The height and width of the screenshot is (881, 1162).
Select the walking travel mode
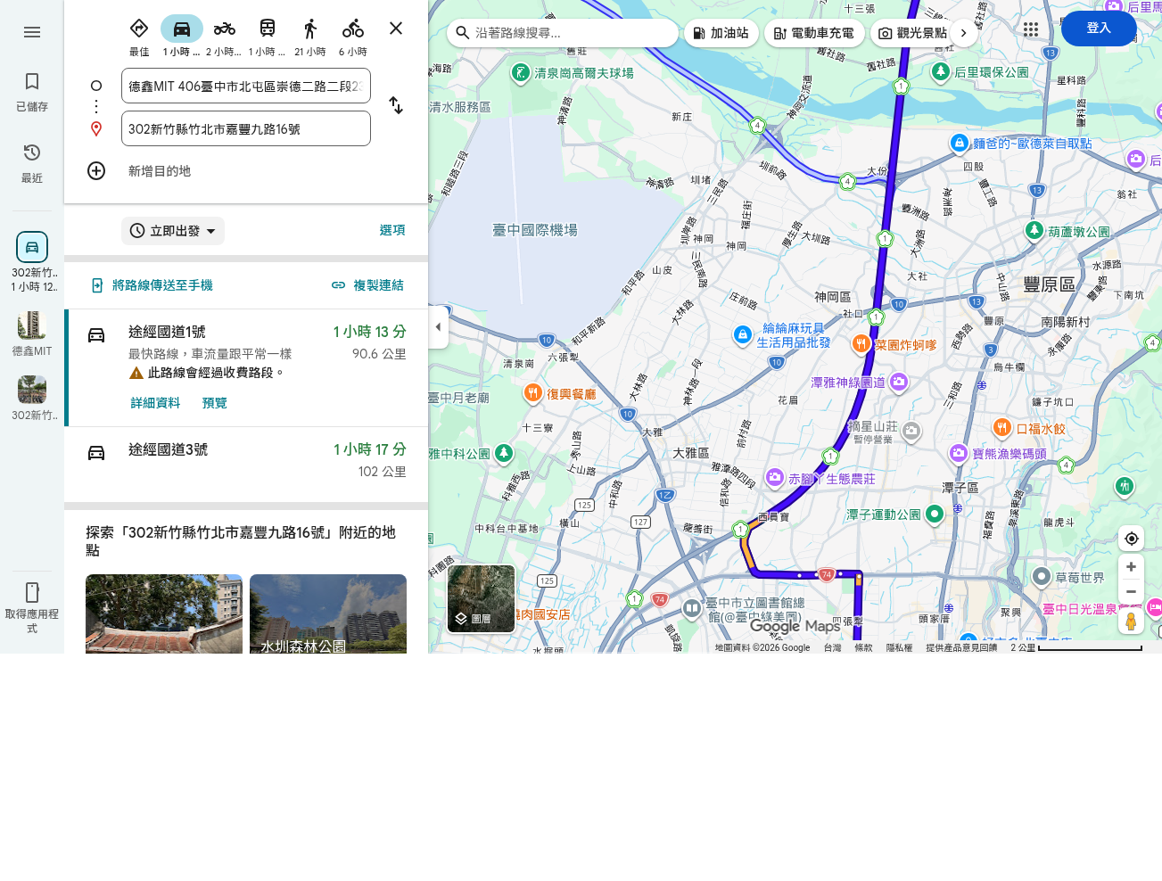[x=310, y=37]
